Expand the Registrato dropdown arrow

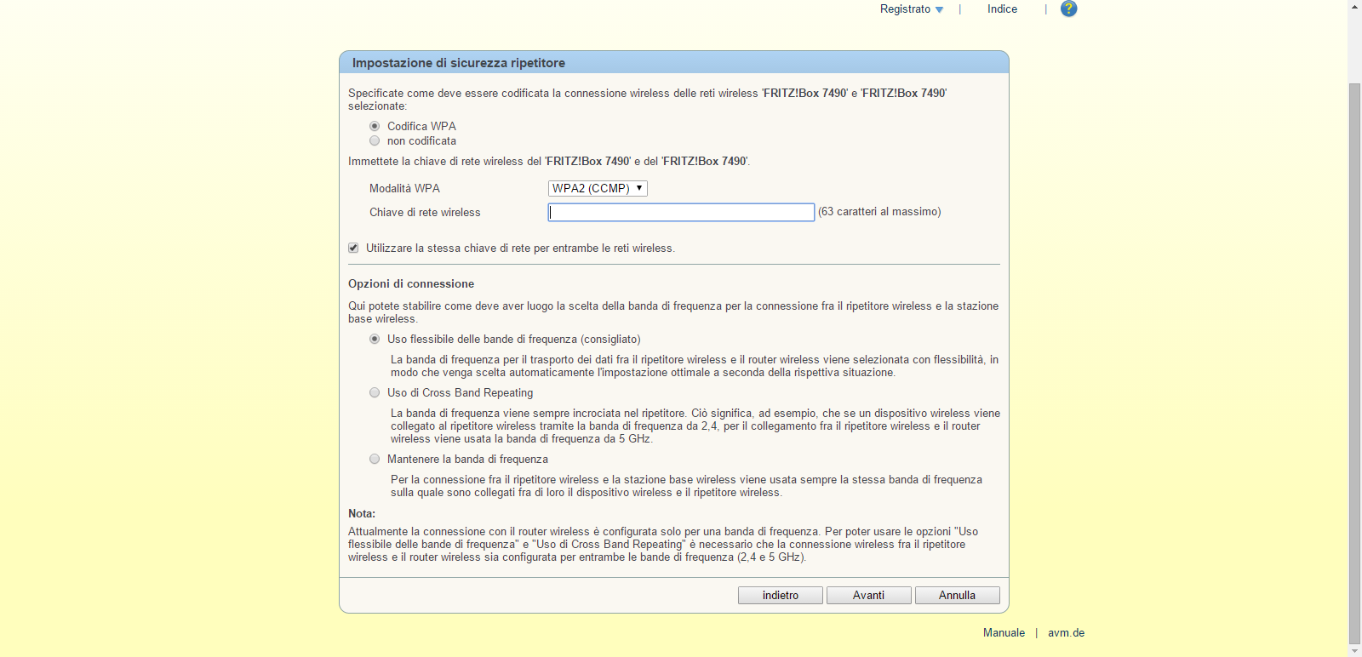[x=939, y=10]
